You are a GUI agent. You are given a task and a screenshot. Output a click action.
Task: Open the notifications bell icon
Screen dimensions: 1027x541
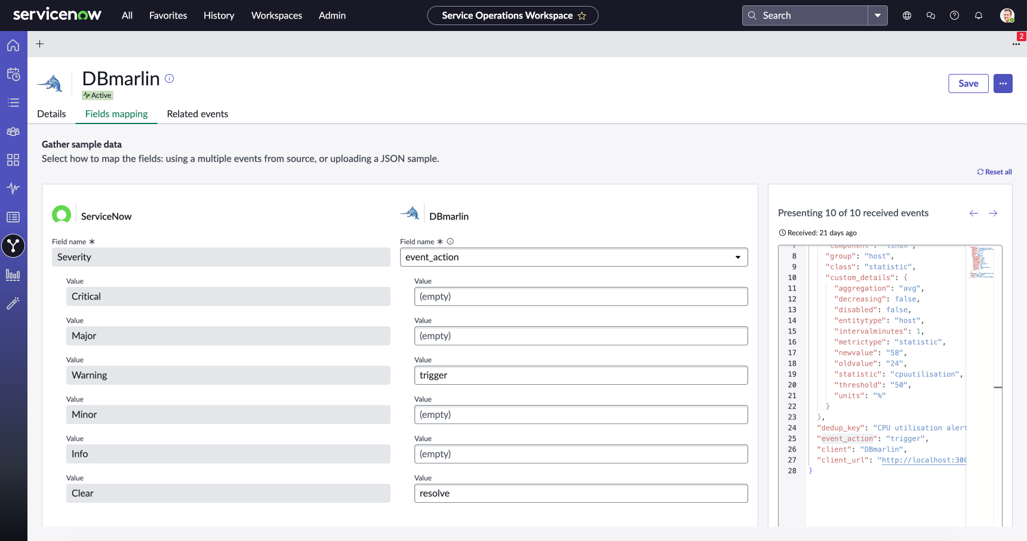point(979,16)
